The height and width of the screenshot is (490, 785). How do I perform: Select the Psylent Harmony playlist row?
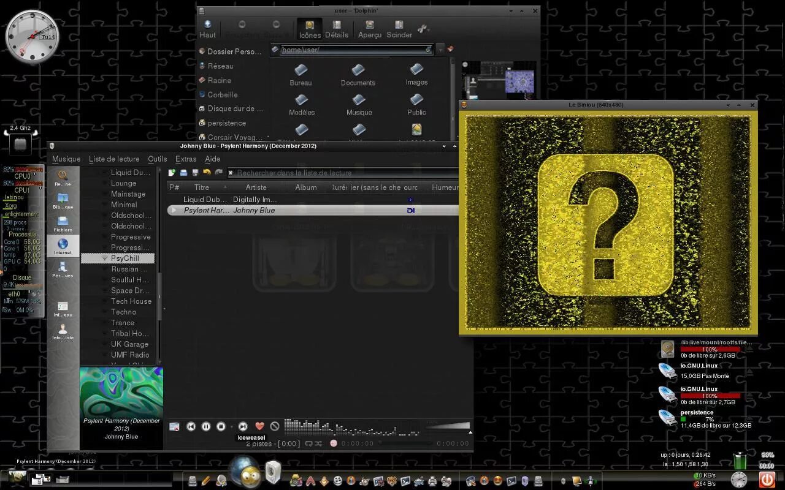click(313, 210)
